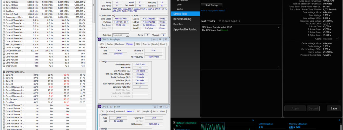Click the Ring/LLC Clock sensor icon

[x=4, y=14]
